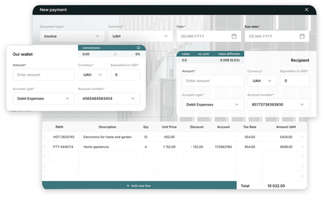The image size is (323, 197).
Task: Expand the Document type Invoice dropdown
Action: click(72, 36)
